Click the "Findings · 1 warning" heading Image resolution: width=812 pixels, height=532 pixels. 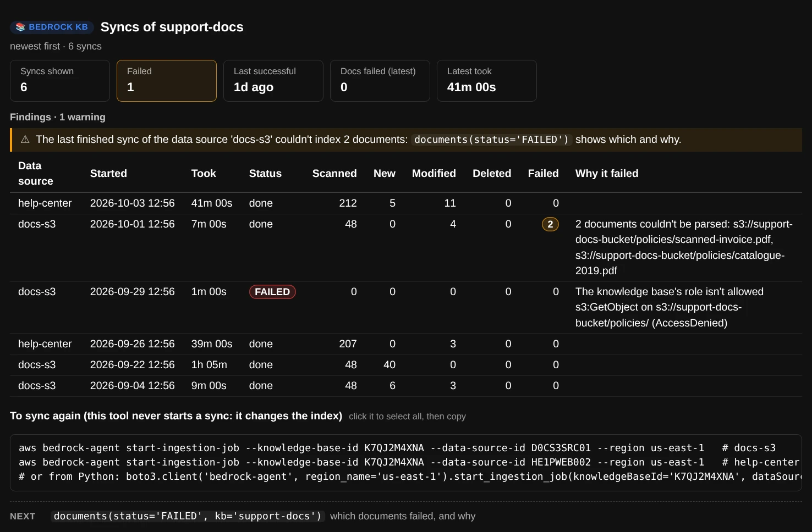coord(58,117)
